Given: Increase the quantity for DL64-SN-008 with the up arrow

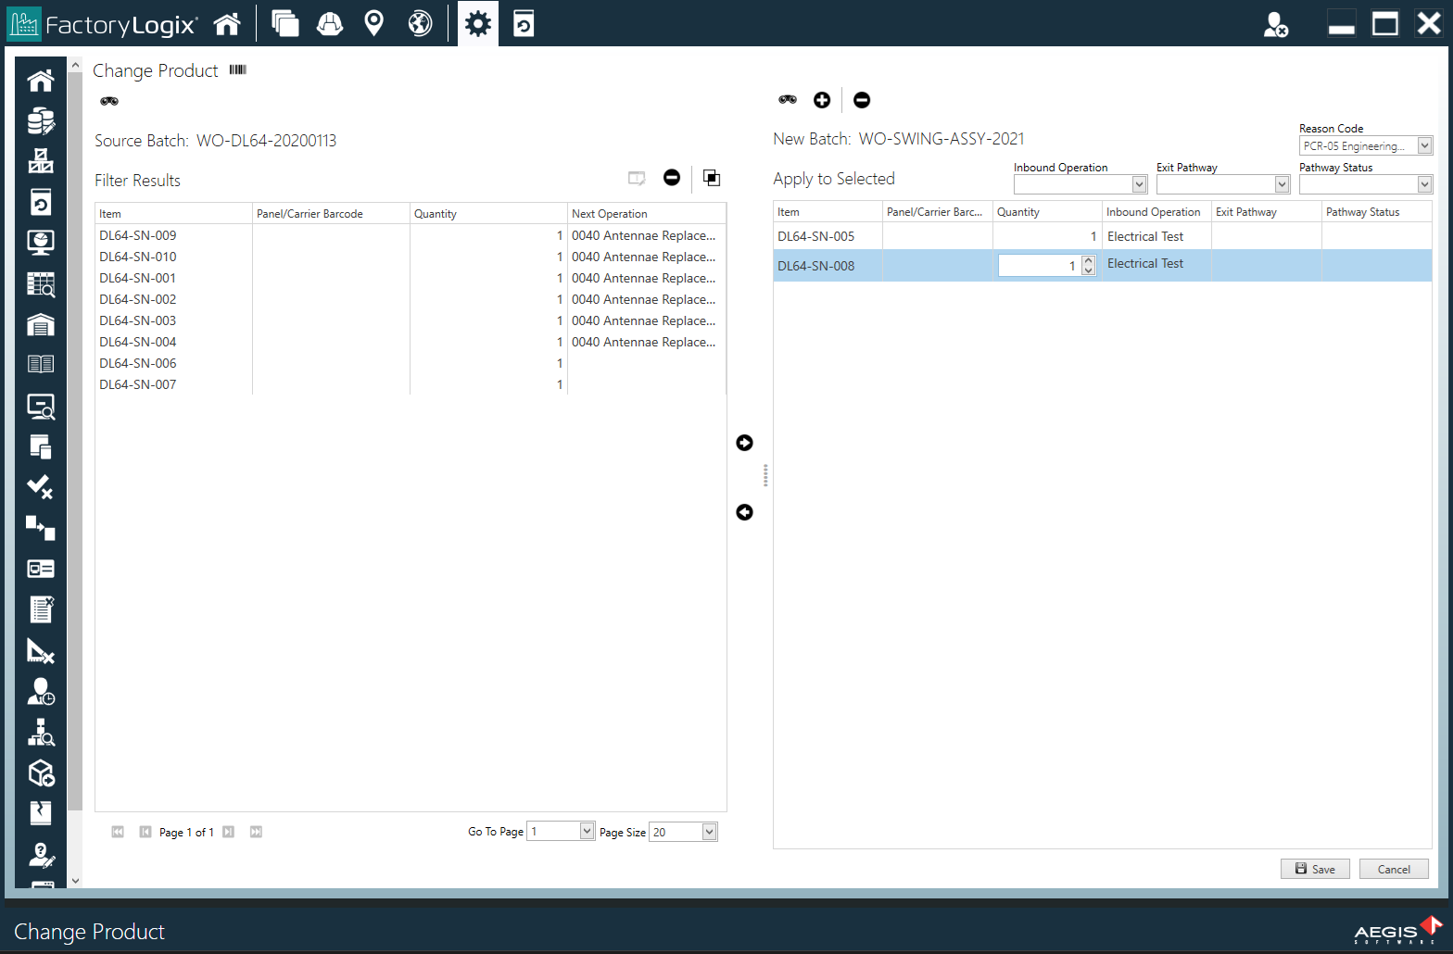Looking at the screenshot, I should tap(1089, 260).
